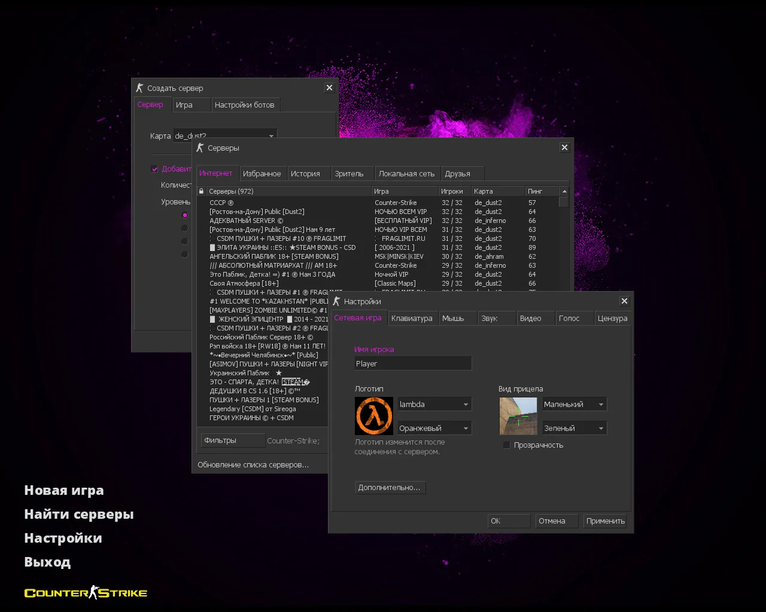766x612 pixels.
Task: Click the Player name input field
Action: (x=413, y=363)
